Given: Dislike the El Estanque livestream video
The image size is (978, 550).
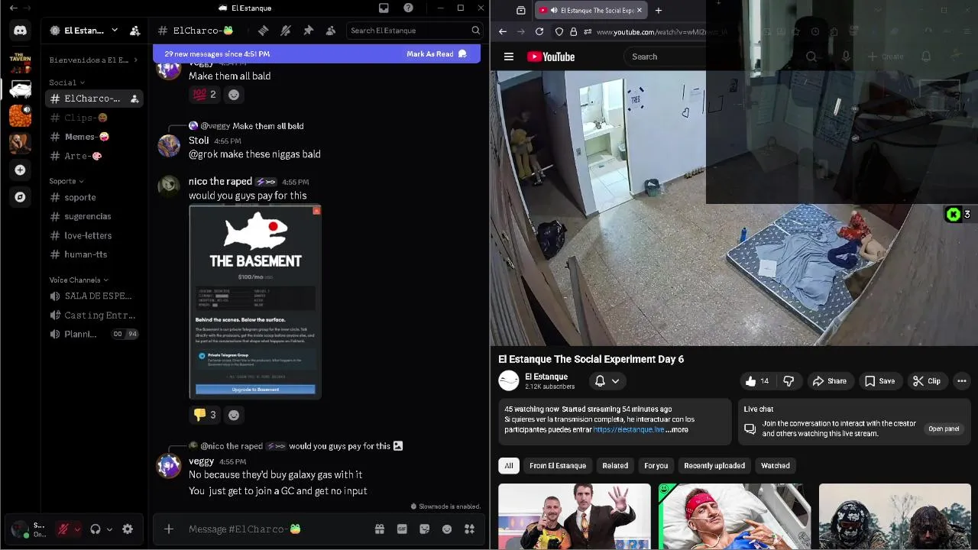Looking at the screenshot, I should point(789,381).
